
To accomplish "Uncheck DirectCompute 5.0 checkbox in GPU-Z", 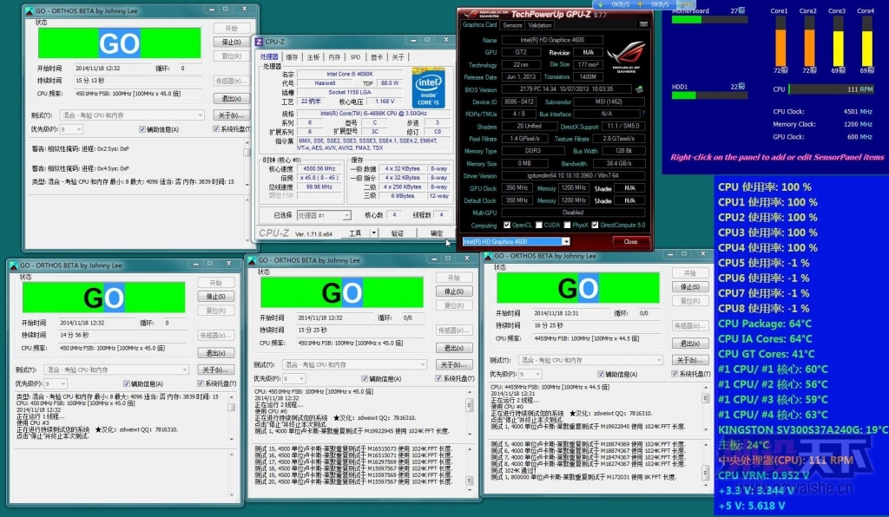I will (x=595, y=225).
